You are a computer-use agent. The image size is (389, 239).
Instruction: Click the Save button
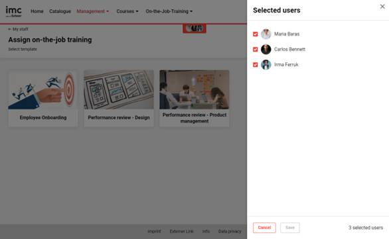(x=290, y=228)
